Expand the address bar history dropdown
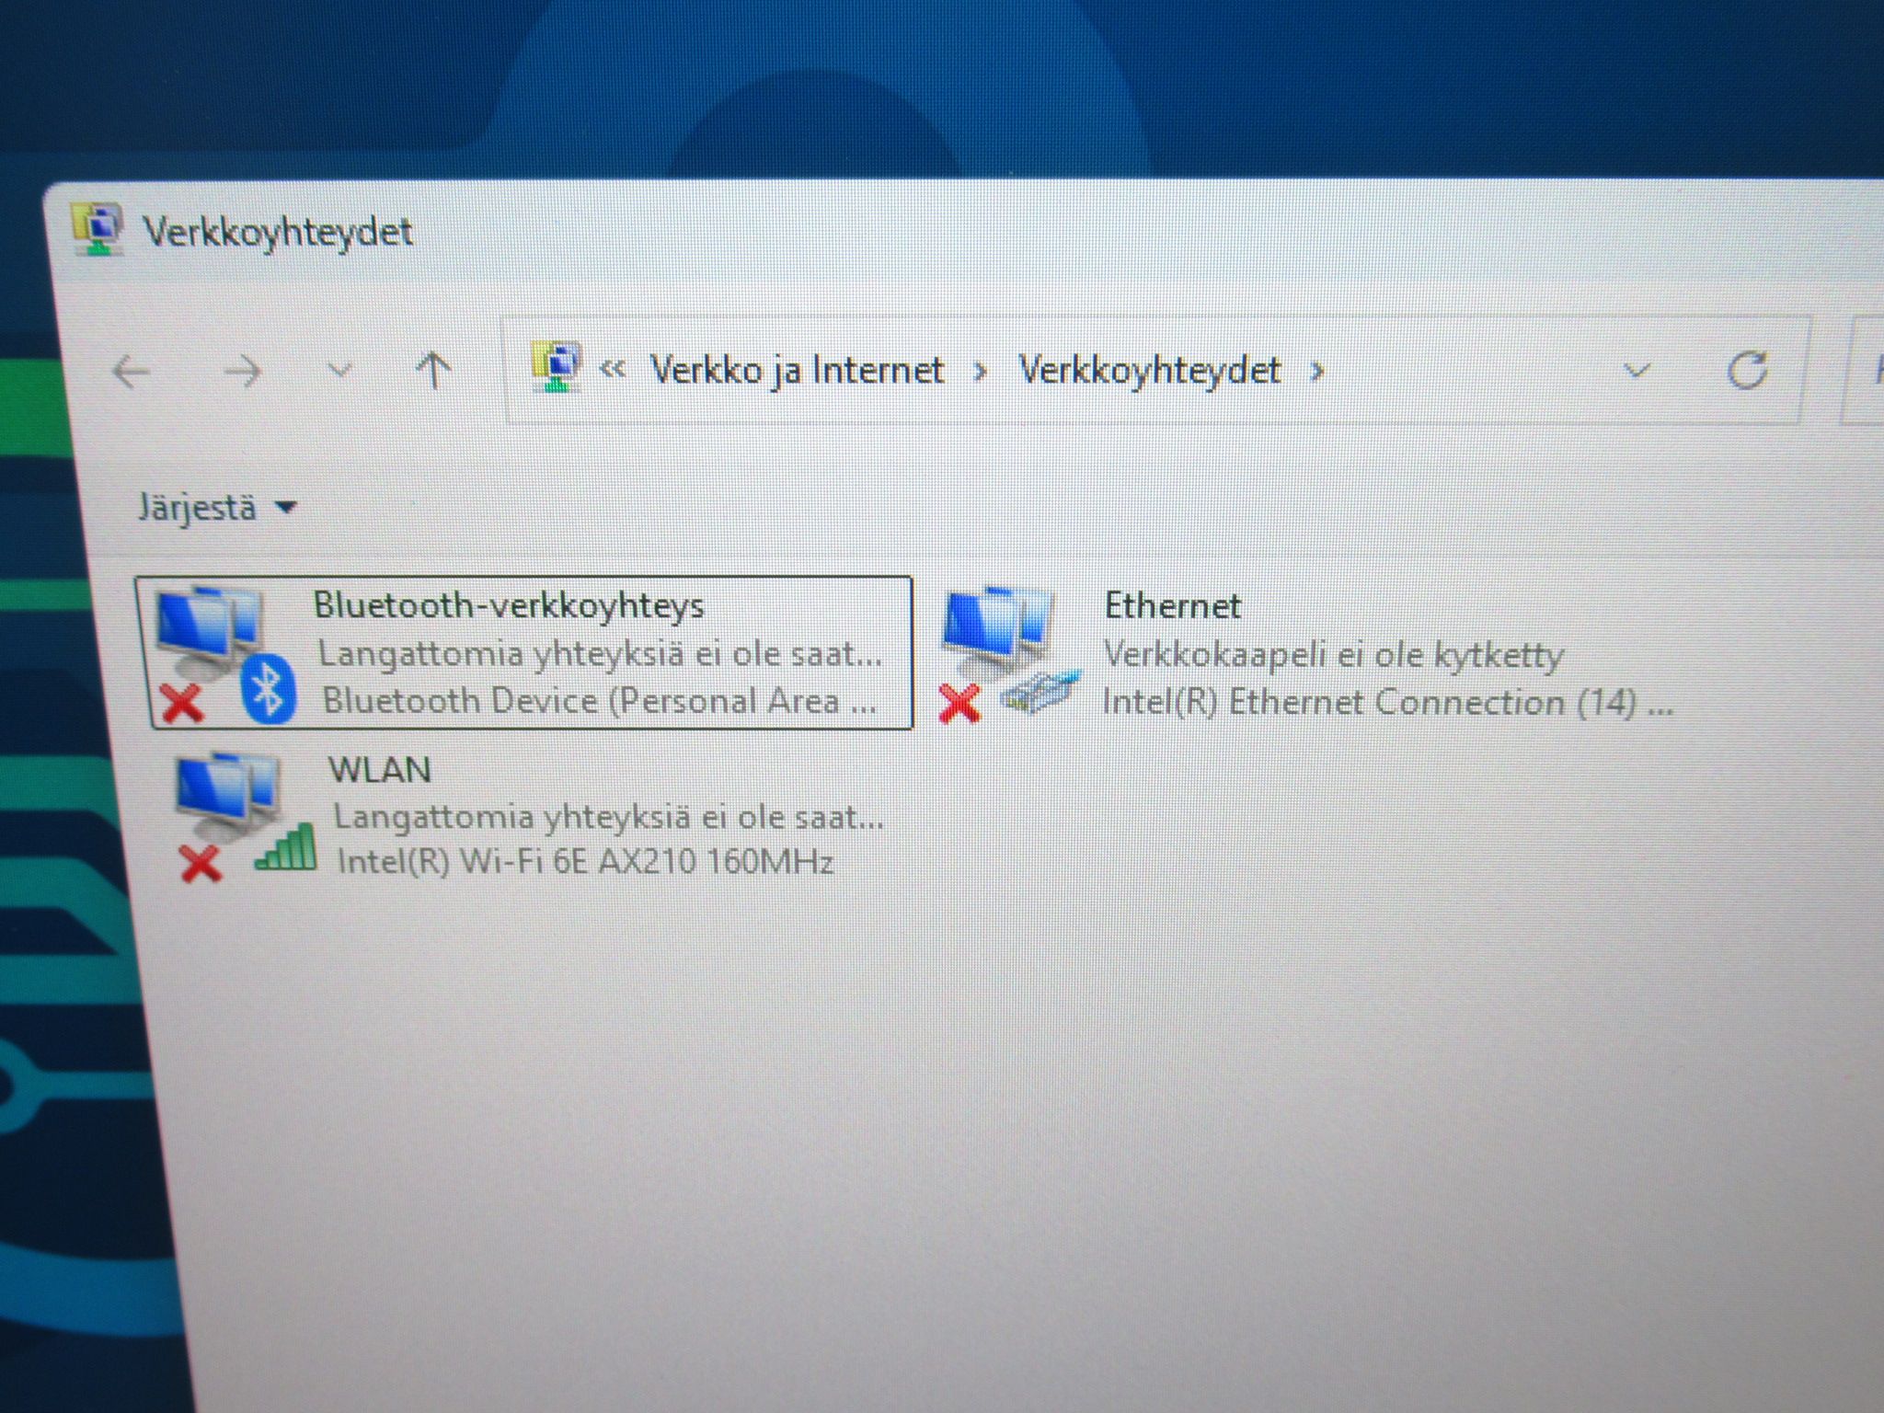Image resolution: width=1884 pixels, height=1413 pixels. 1636,371
